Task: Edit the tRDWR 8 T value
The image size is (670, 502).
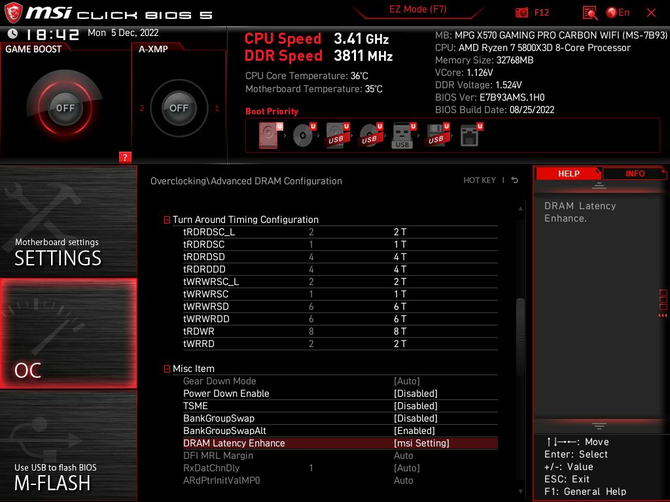Action: (400, 331)
